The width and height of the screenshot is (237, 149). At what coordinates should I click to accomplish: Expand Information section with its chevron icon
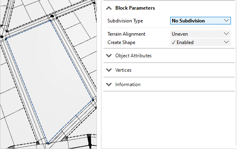click(109, 85)
